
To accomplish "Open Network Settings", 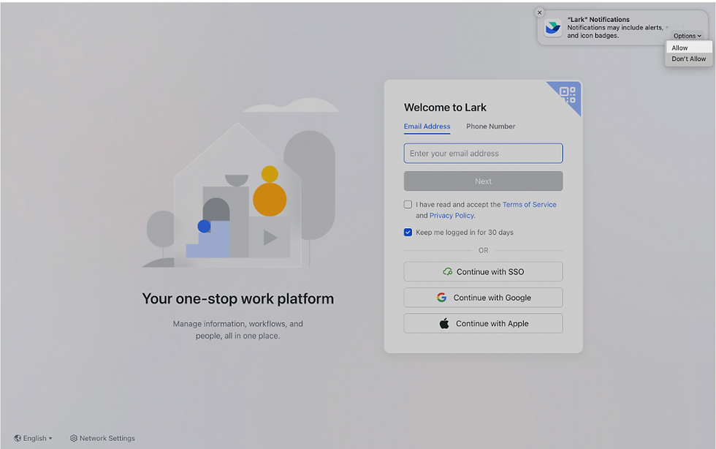I will 103,438.
